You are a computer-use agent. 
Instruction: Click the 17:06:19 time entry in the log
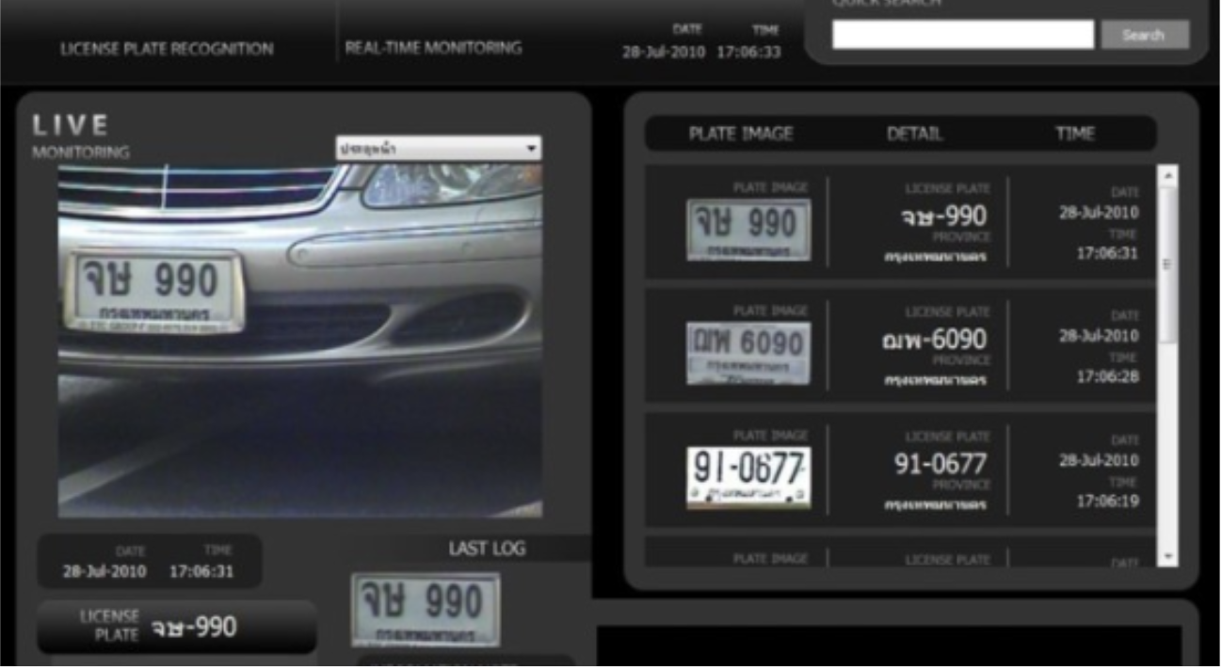[x=1107, y=502]
